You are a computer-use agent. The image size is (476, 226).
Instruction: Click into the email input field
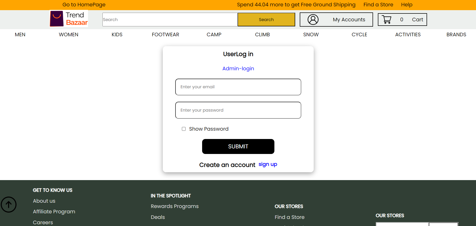238,87
